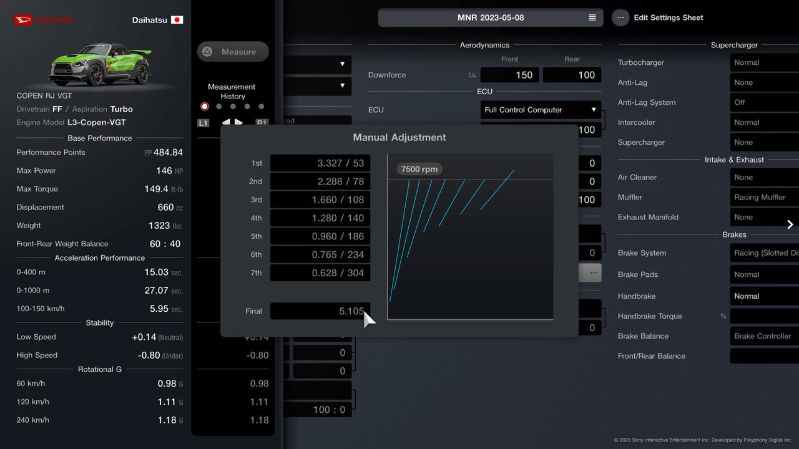This screenshot has width=799, height=449.
Task: Open the Muffler Racing Muffler dropdown
Action: click(764, 197)
